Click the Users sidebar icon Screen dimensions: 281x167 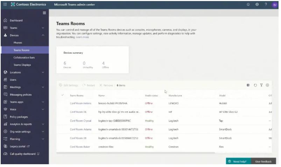pos(5,79)
